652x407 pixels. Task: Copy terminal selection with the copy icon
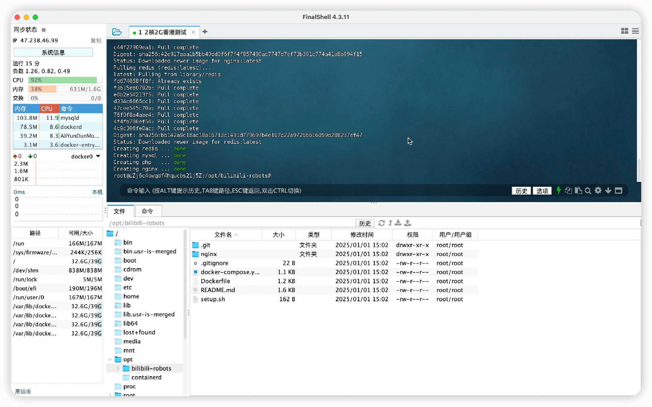(x=568, y=191)
